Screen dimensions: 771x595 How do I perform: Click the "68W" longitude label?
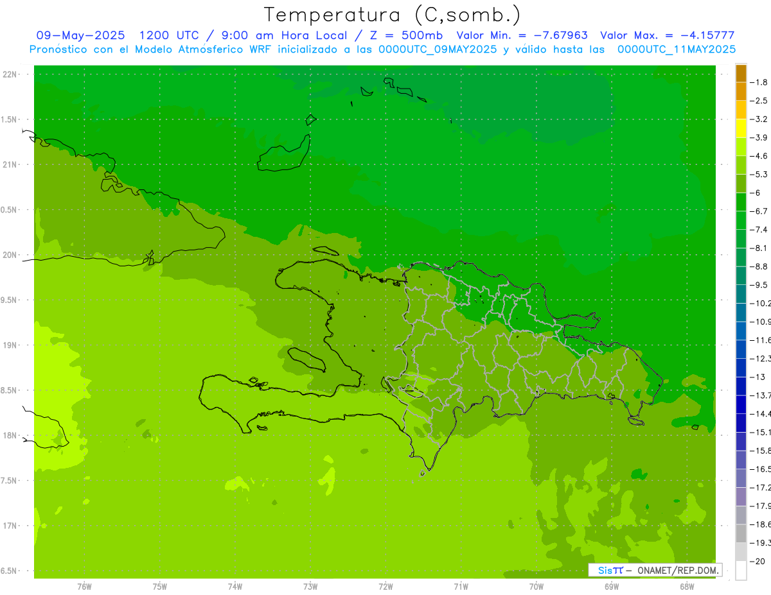687,586
